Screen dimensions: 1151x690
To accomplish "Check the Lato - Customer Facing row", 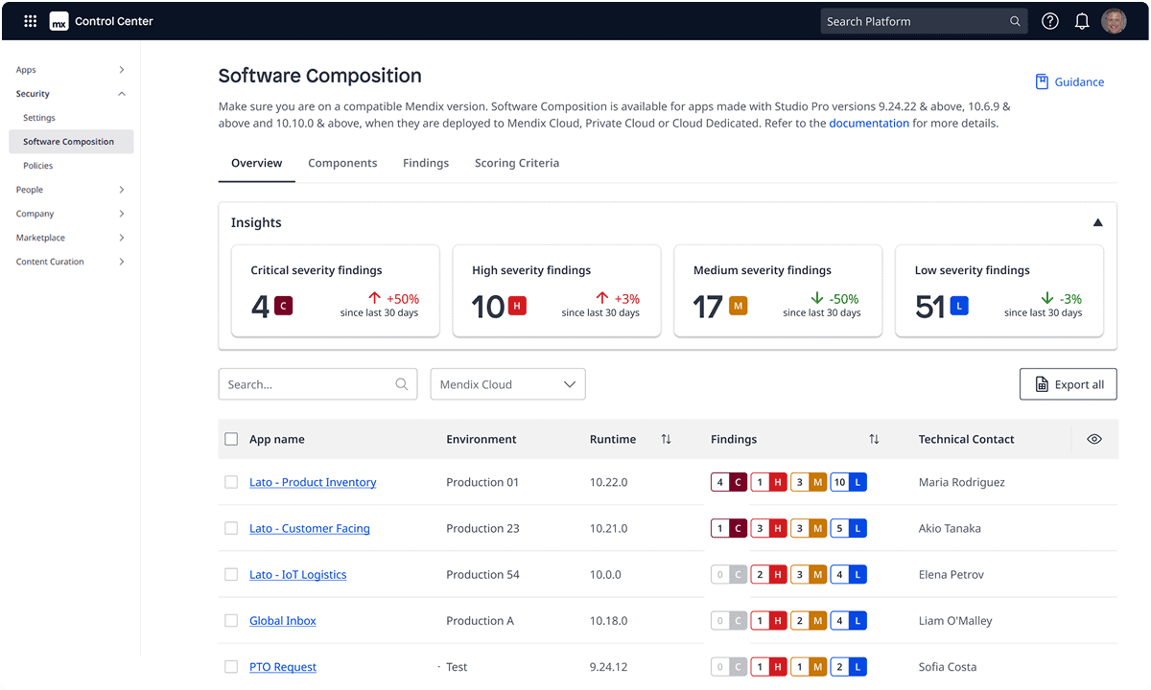I will click(x=231, y=528).
